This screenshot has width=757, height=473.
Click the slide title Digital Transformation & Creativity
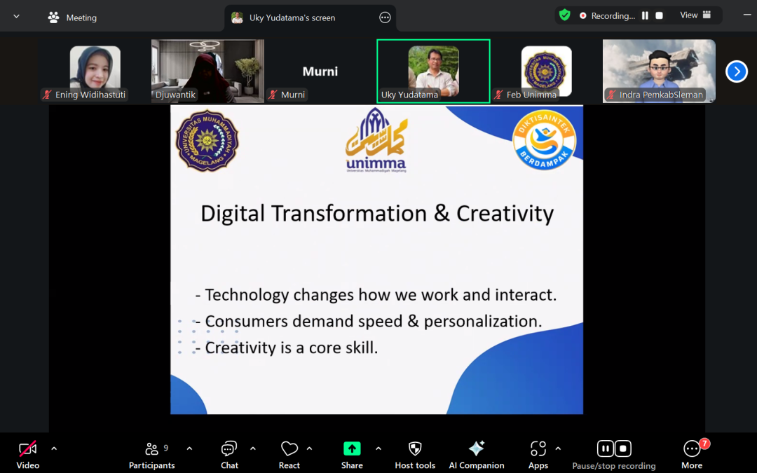(377, 213)
